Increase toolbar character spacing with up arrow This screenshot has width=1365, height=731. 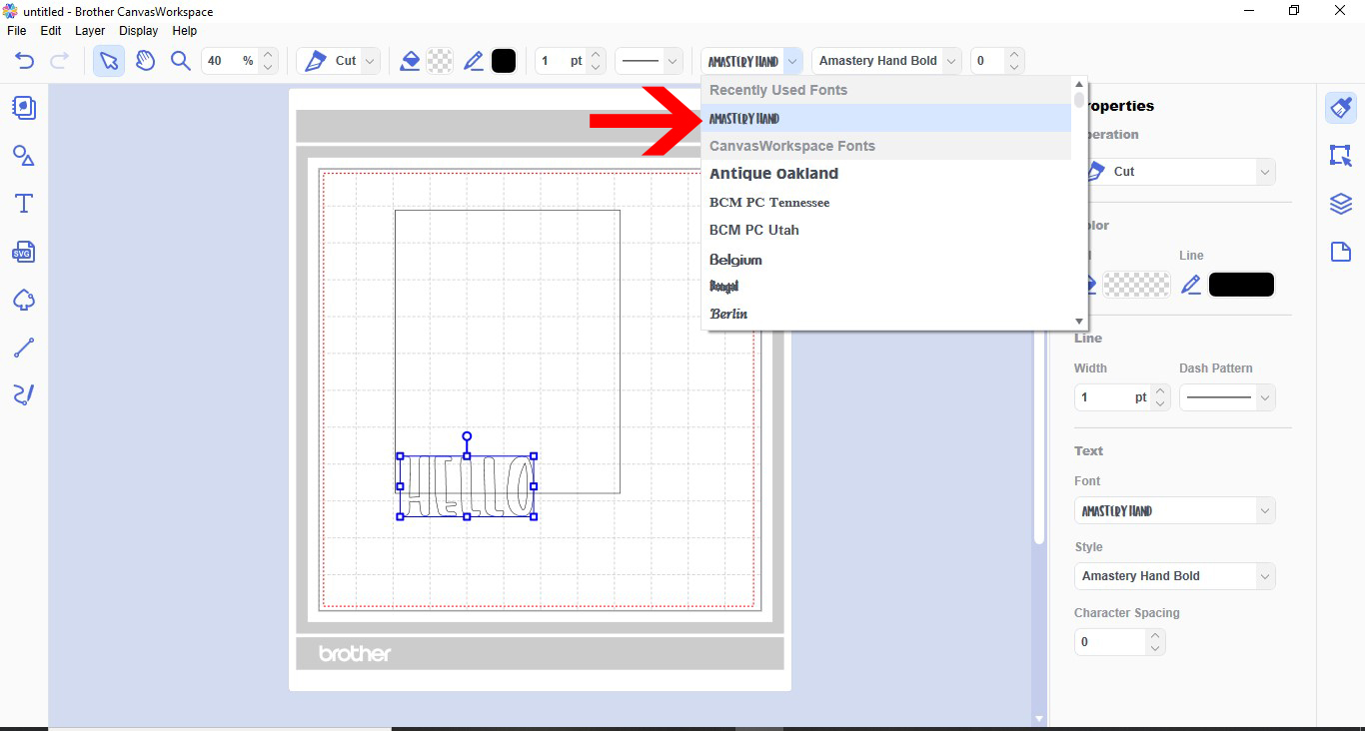point(1014,54)
